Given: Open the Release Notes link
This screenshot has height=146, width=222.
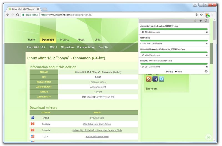Looking at the screenshot, I should click(x=98, y=82).
